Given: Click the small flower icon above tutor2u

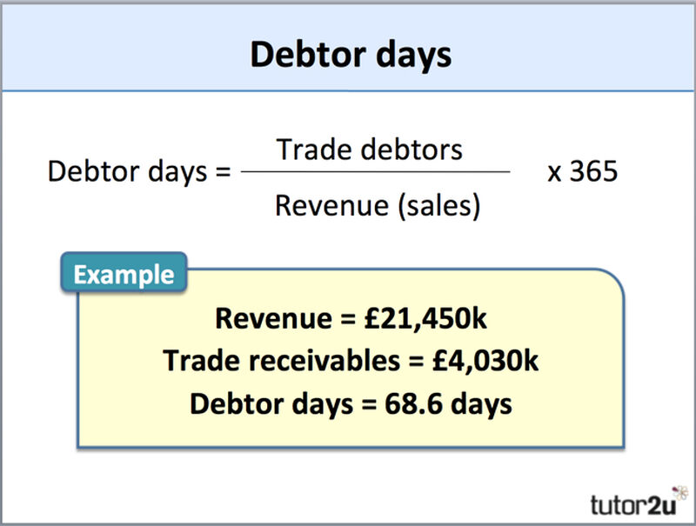Looking at the screenshot, I should [680, 492].
